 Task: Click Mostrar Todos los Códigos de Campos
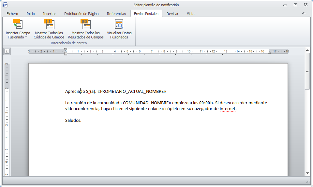(49, 29)
